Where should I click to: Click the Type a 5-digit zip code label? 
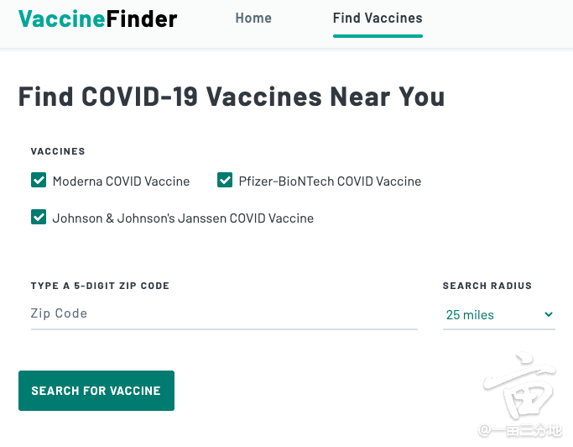pyautogui.click(x=100, y=286)
